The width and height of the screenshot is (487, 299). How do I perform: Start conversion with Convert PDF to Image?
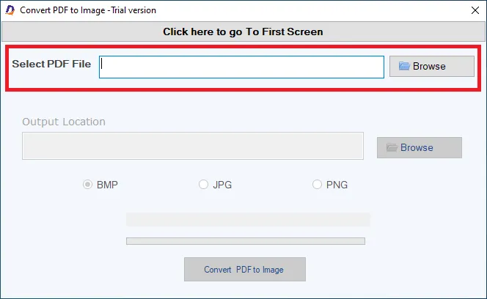click(245, 269)
